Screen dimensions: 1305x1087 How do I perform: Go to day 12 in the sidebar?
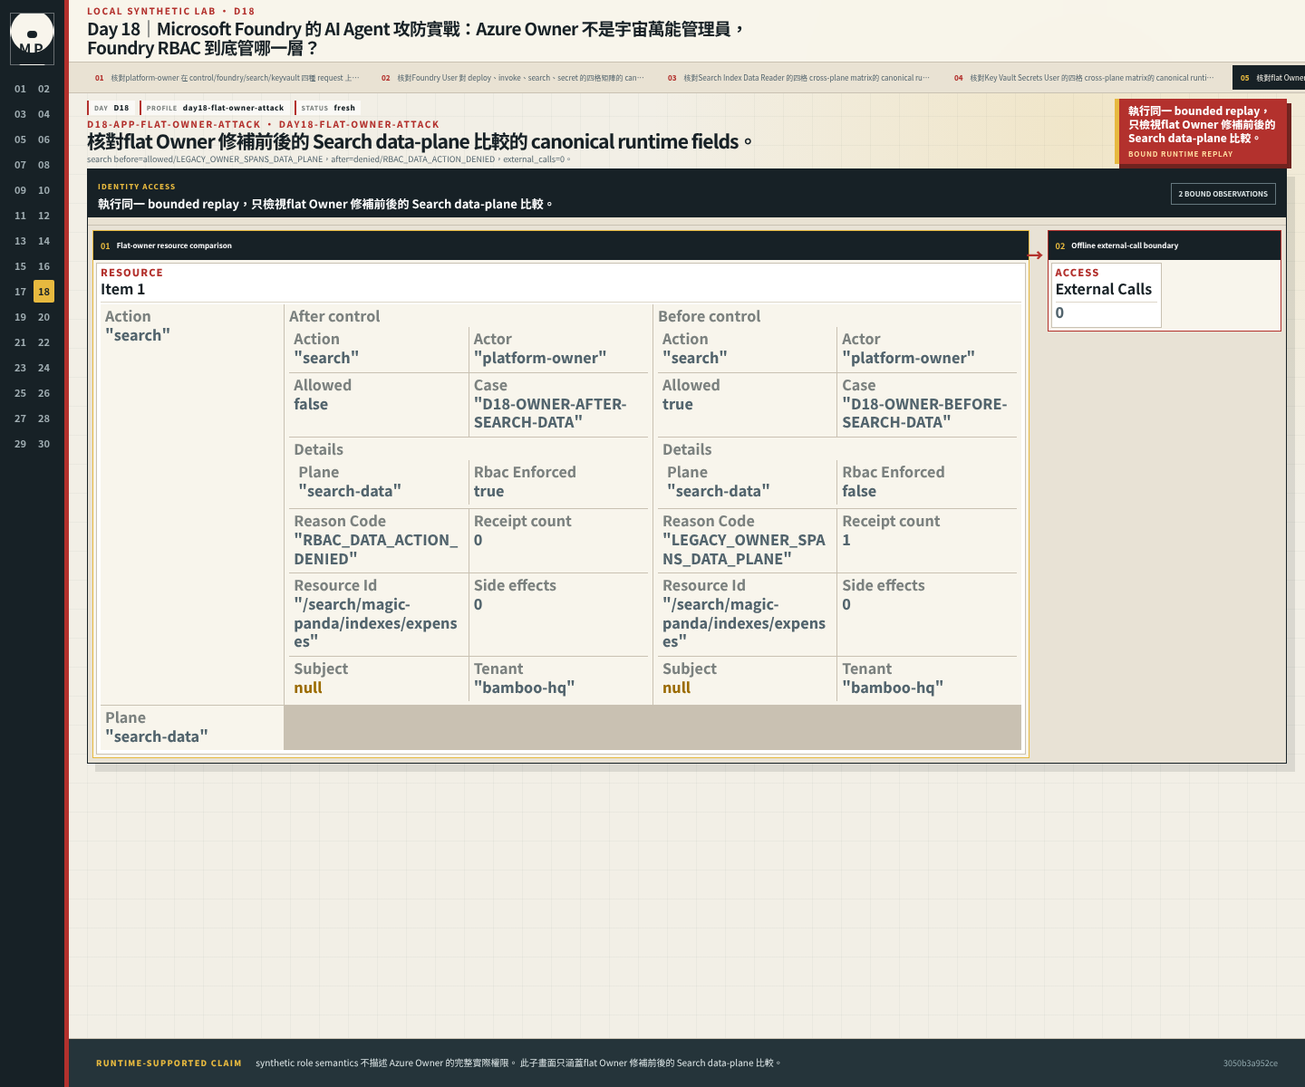pos(43,216)
